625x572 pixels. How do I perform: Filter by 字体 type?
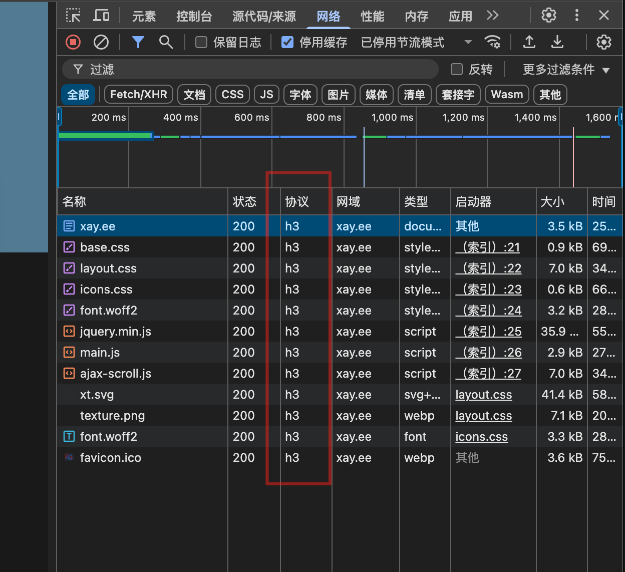coord(300,95)
